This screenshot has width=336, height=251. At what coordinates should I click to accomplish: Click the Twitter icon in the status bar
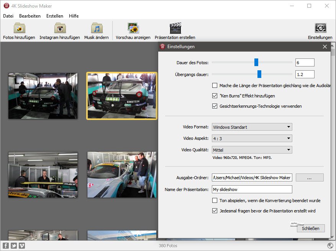tap(14, 246)
